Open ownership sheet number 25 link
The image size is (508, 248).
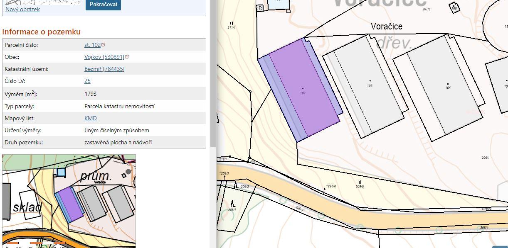point(87,81)
